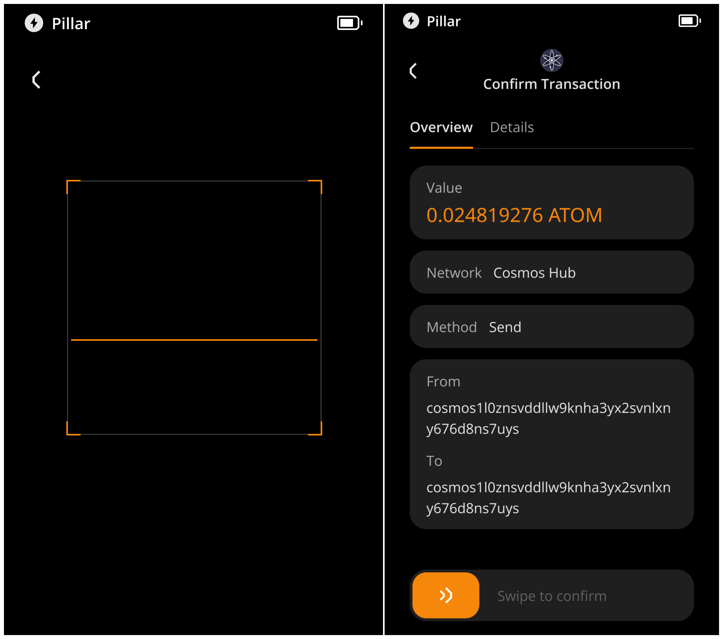
Task: Tap the Pillar lightning logo on scanner screen
Action: click(34, 23)
